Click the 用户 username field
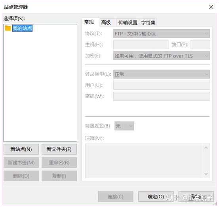The height and width of the screenshot is (207, 219). point(162,85)
